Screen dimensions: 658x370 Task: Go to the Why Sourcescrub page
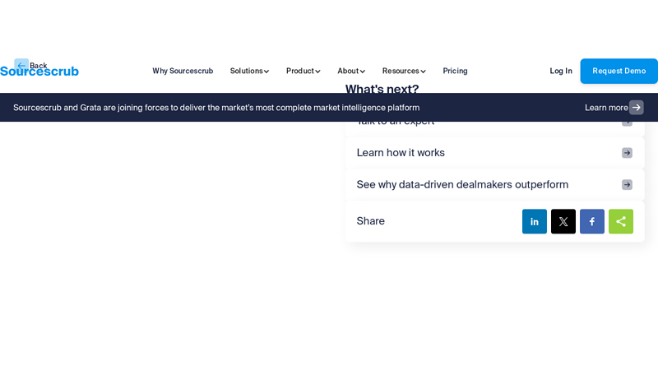point(183,71)
